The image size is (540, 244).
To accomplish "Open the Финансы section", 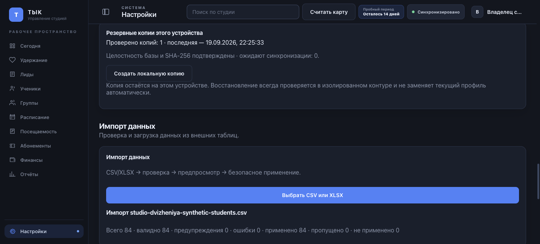I will [44, 160].
